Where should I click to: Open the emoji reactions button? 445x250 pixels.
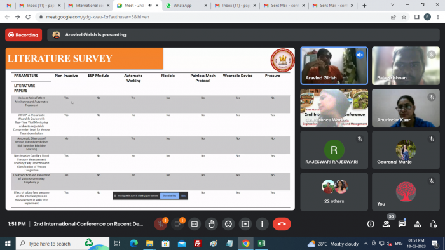pos(228,224)
